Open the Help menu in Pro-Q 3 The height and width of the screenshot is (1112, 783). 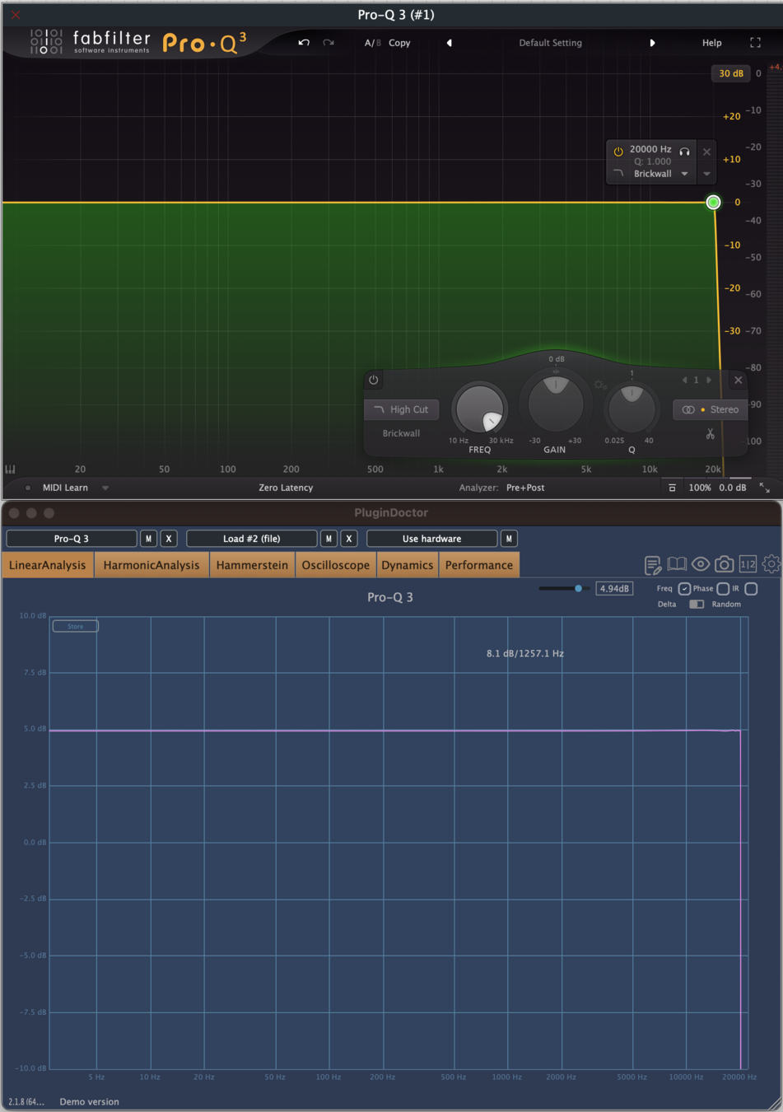(711, 43)
